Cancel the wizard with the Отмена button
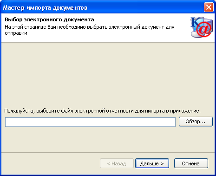Screen dimensions: 216x176 (x=191, y=163)
